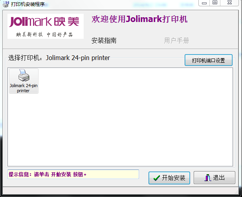Click the 选择打印机 label text

click(26, 58)
